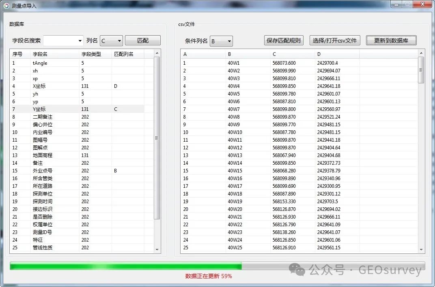Click csv value 2429703.5
This screenshot has height=287, width=435.
(x=327, y=202)
